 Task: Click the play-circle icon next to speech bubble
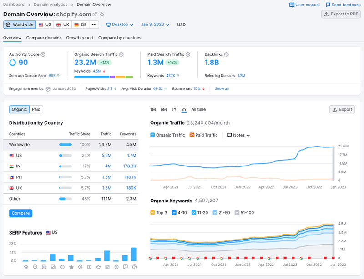pos(116,267)
